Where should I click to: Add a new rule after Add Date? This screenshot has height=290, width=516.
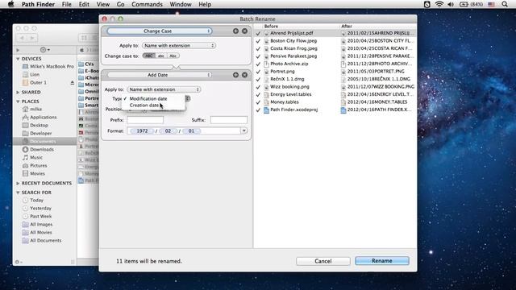click(235, 75)
